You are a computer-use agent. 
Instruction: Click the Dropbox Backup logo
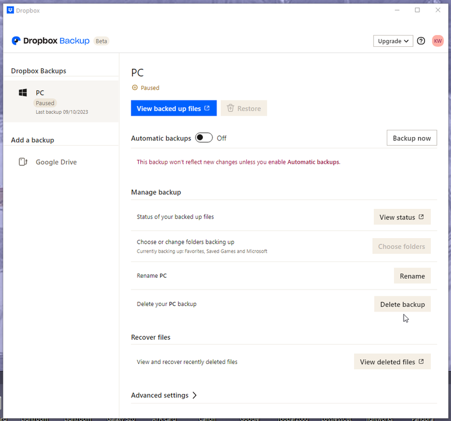pos(50,41)
